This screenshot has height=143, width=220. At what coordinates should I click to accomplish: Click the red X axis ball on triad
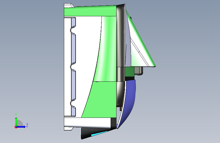16,127
